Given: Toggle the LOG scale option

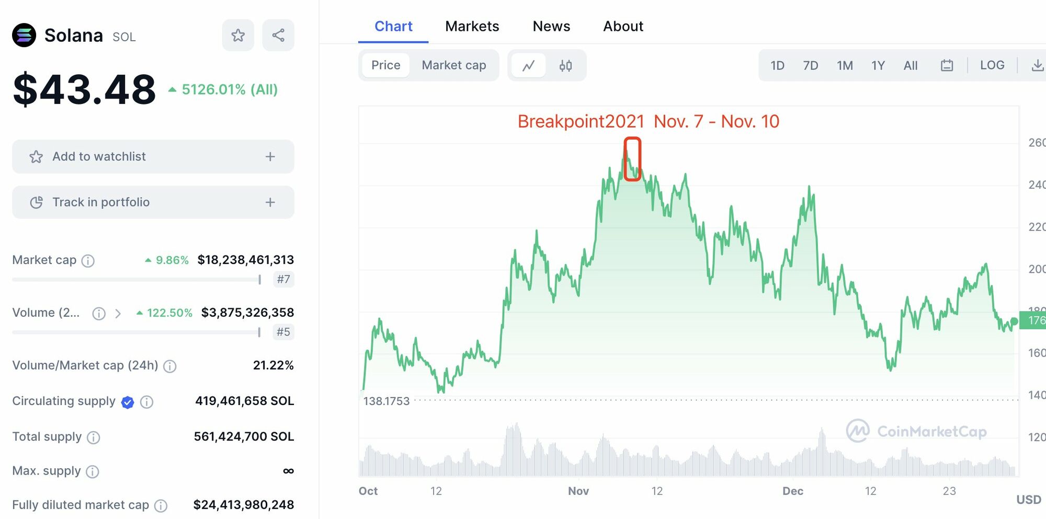Looking at the screenshot, I should tap(992, 65).
